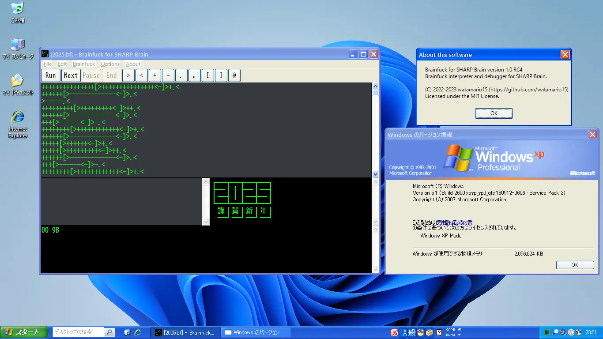Open the Options menu
This screenshot has width=603, height=339.
pos(110,64)
